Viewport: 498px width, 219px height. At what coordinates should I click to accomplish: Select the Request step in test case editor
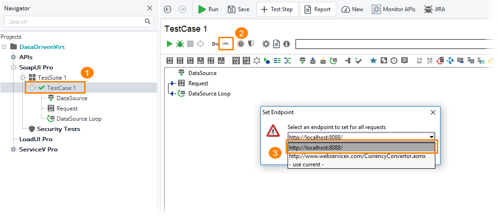[198, 83]
